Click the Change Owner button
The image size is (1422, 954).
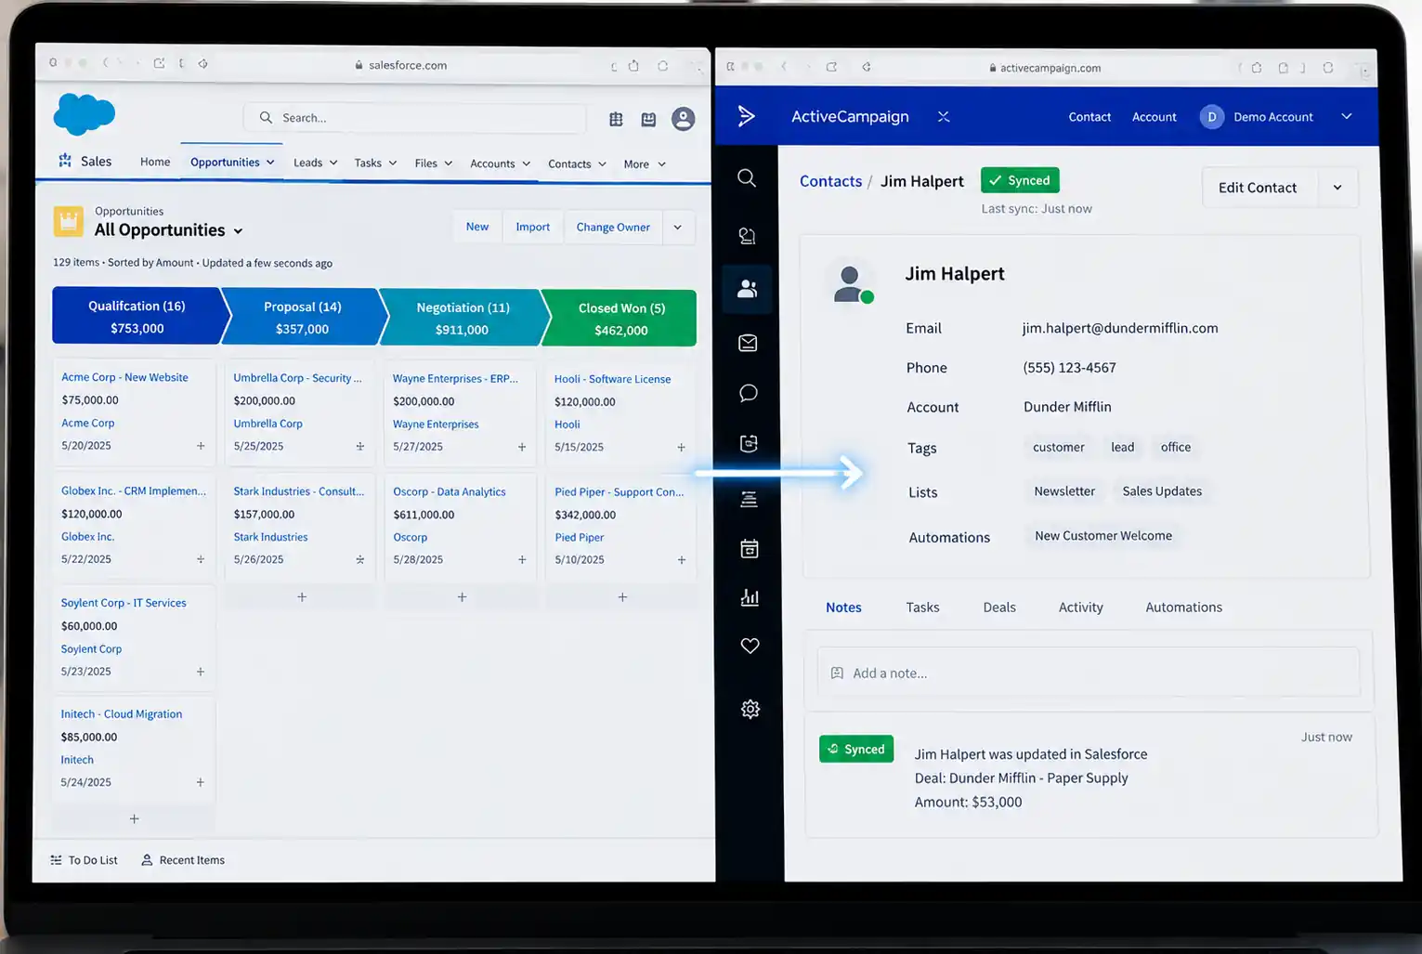pos(613,227)
